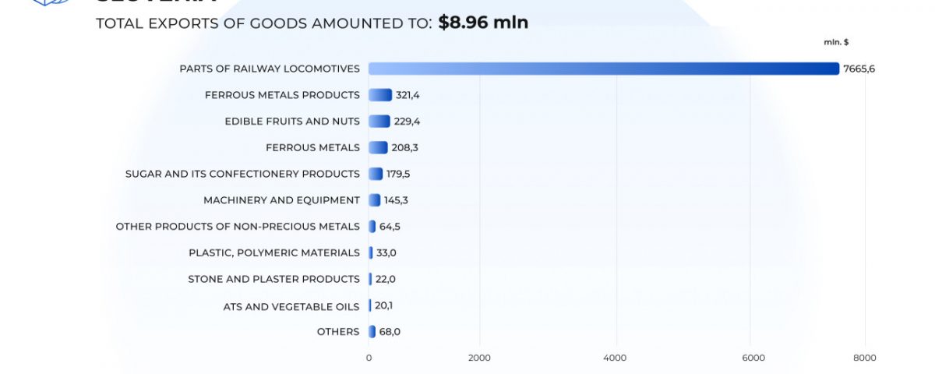Click the 8000 axis tick label
935x374 pixels.
(x=865, y=358)
